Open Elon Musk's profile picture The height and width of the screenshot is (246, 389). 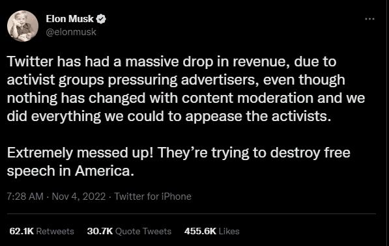[23, 26]
